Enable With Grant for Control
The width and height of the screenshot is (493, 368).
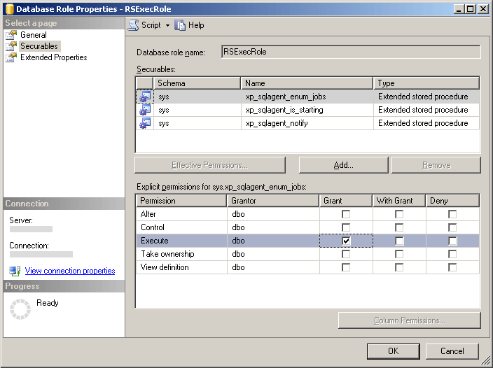click(x=399, y=227)
